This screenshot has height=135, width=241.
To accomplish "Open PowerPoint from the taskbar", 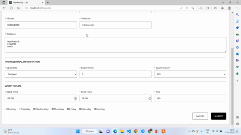I will 157,131.
